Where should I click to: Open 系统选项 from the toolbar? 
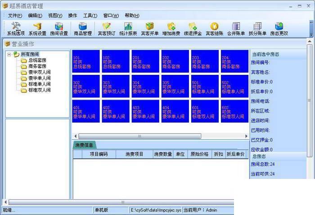click(16, 29)
